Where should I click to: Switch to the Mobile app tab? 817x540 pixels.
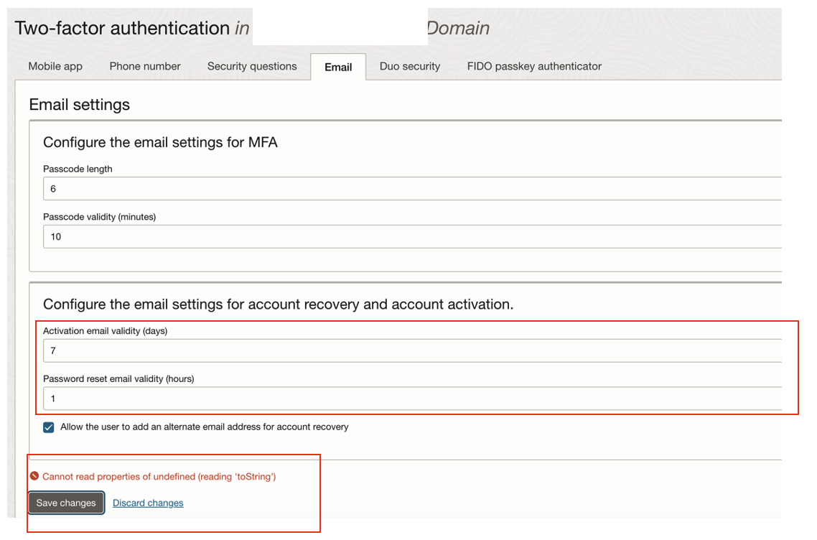click(x=55, y=66)
